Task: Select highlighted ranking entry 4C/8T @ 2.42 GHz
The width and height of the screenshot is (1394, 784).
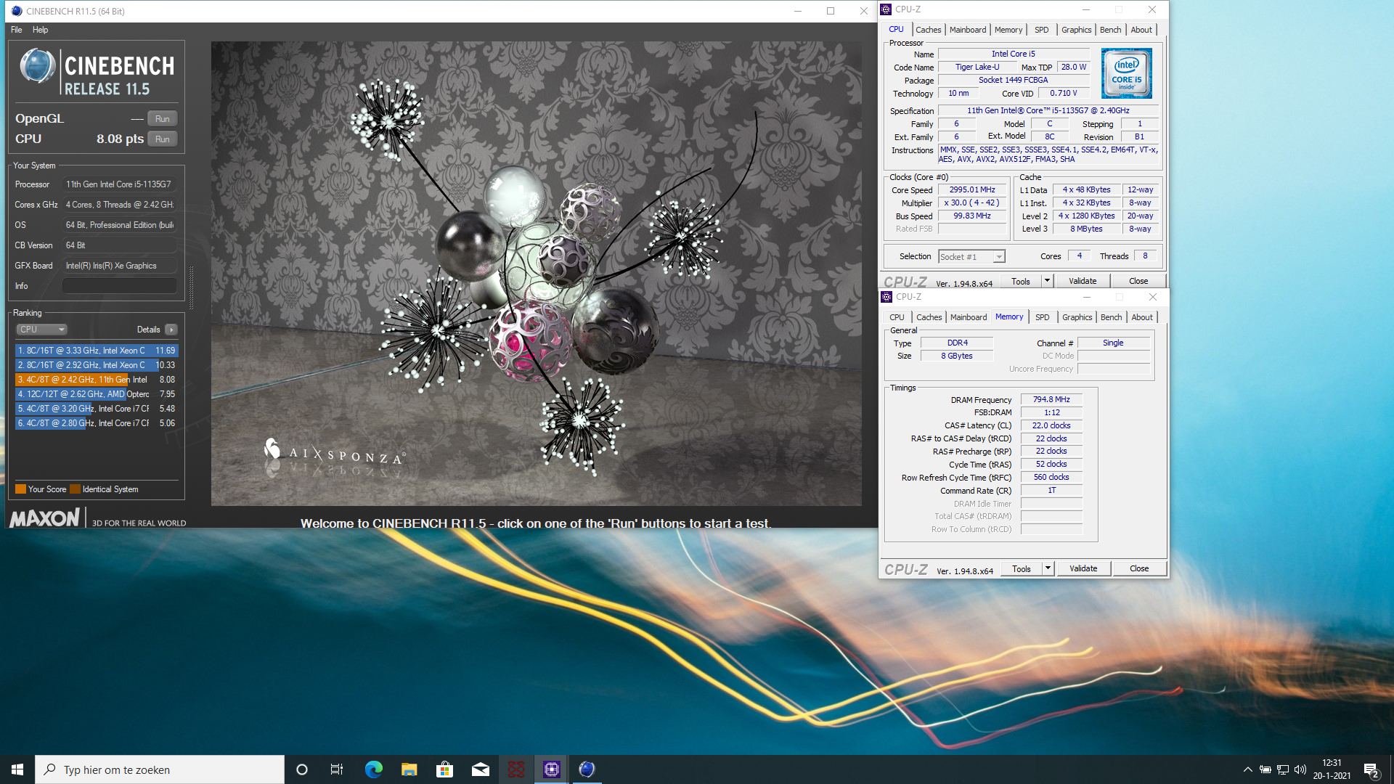Action: pos(97,380)
